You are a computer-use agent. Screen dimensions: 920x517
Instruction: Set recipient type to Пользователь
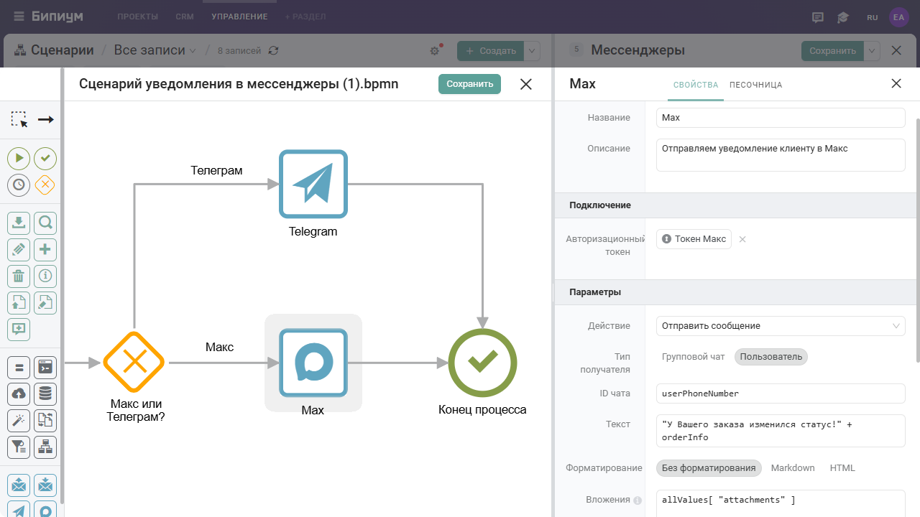(x=771, y=357)
